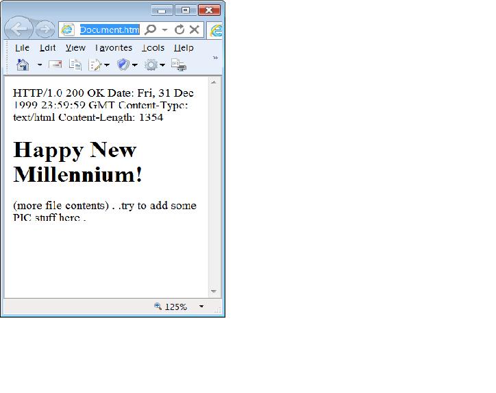Click the Search magnifier in address bar

click(x=151, y=29)
